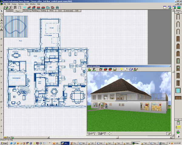The width and height of the screenshot is (182, 145).
Task: Pick the plain rectangular door frame thumbnail
Action: pos(178,17)
